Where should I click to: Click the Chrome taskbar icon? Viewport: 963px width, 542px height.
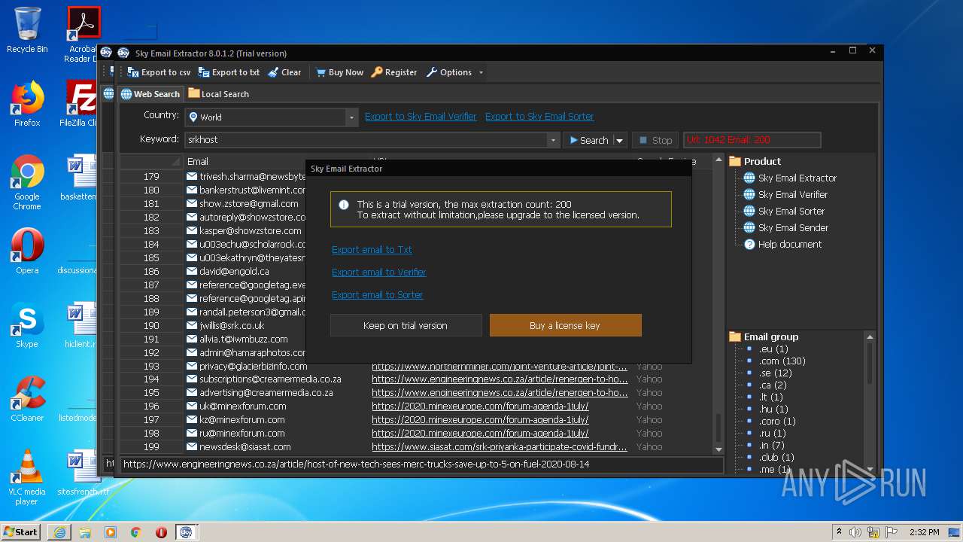pyautogui.click(x=136, y=532)
